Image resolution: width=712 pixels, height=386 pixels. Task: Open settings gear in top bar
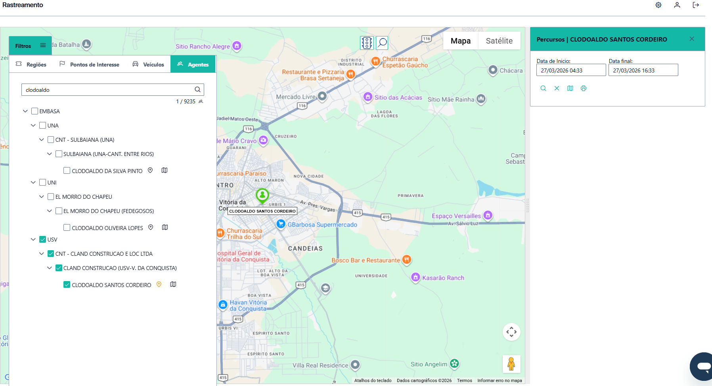coord(658,5)
